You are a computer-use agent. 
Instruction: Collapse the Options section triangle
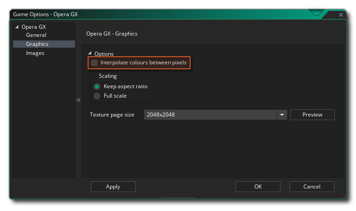tap(90, 54)
